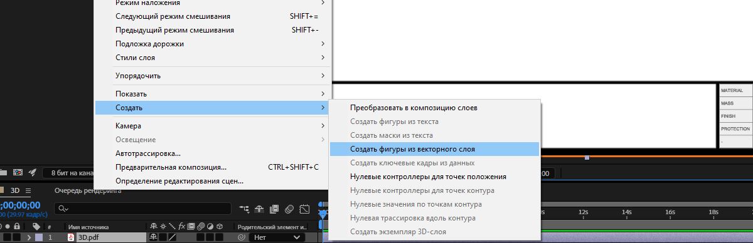Toggle the solo box for 3D.pdf layer
Viewport: 753px width, 243px height.
click(x=8, y=238)
